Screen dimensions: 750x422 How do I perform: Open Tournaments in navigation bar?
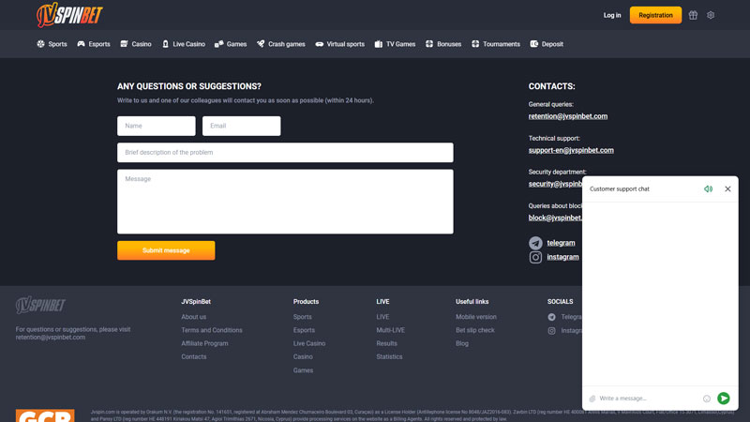coord(496,44)
